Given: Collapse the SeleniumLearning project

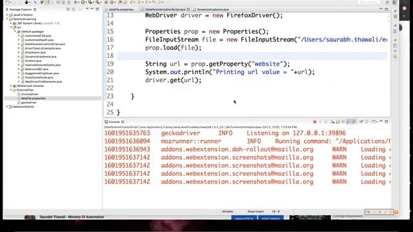Looking at the screenshot, I should tap(7, 19).
